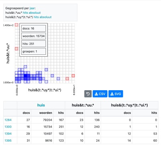Viewport: 161px width, 147px height.
Task: Open year 1300 in the table
Action: 8,127
